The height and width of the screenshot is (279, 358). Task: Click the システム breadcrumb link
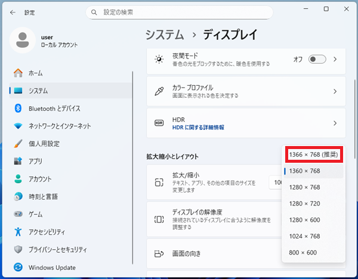pyautogui.click(x=165, y=35)
